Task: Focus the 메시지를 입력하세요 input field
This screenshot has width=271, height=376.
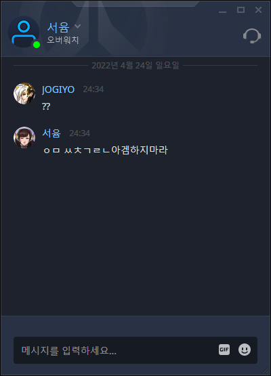Action: click(x=135, y=350)
